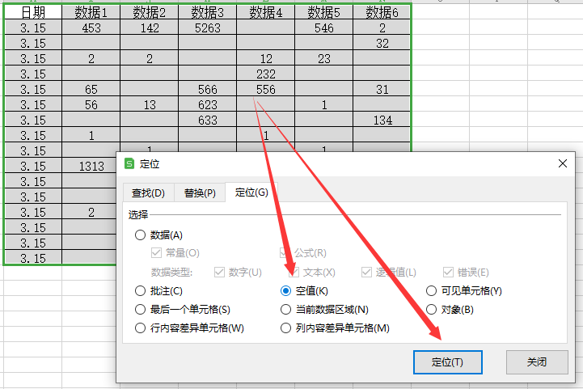Click the 数据2 header cell
Viewport: 583px width, 389px height.
click(149, 12)
